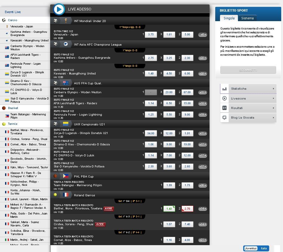Screen dimensions: 283x252
Task: Open Risultati link in side menu
Action: pos(248,108)
